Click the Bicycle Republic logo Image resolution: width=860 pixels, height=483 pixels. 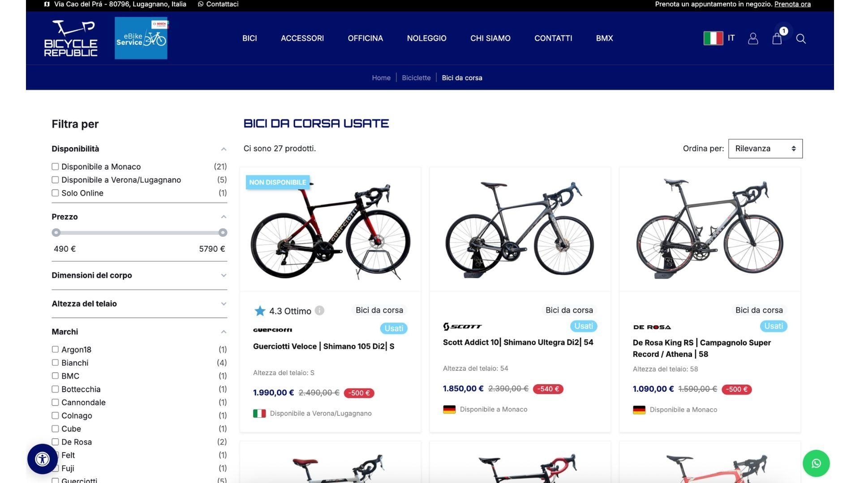pyautogui.click(x=71, y=38)
